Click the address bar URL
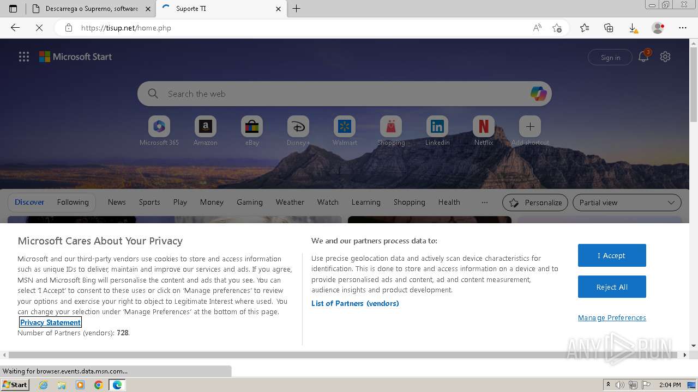This screenshot has width=698, height=392. click(126, 28)
